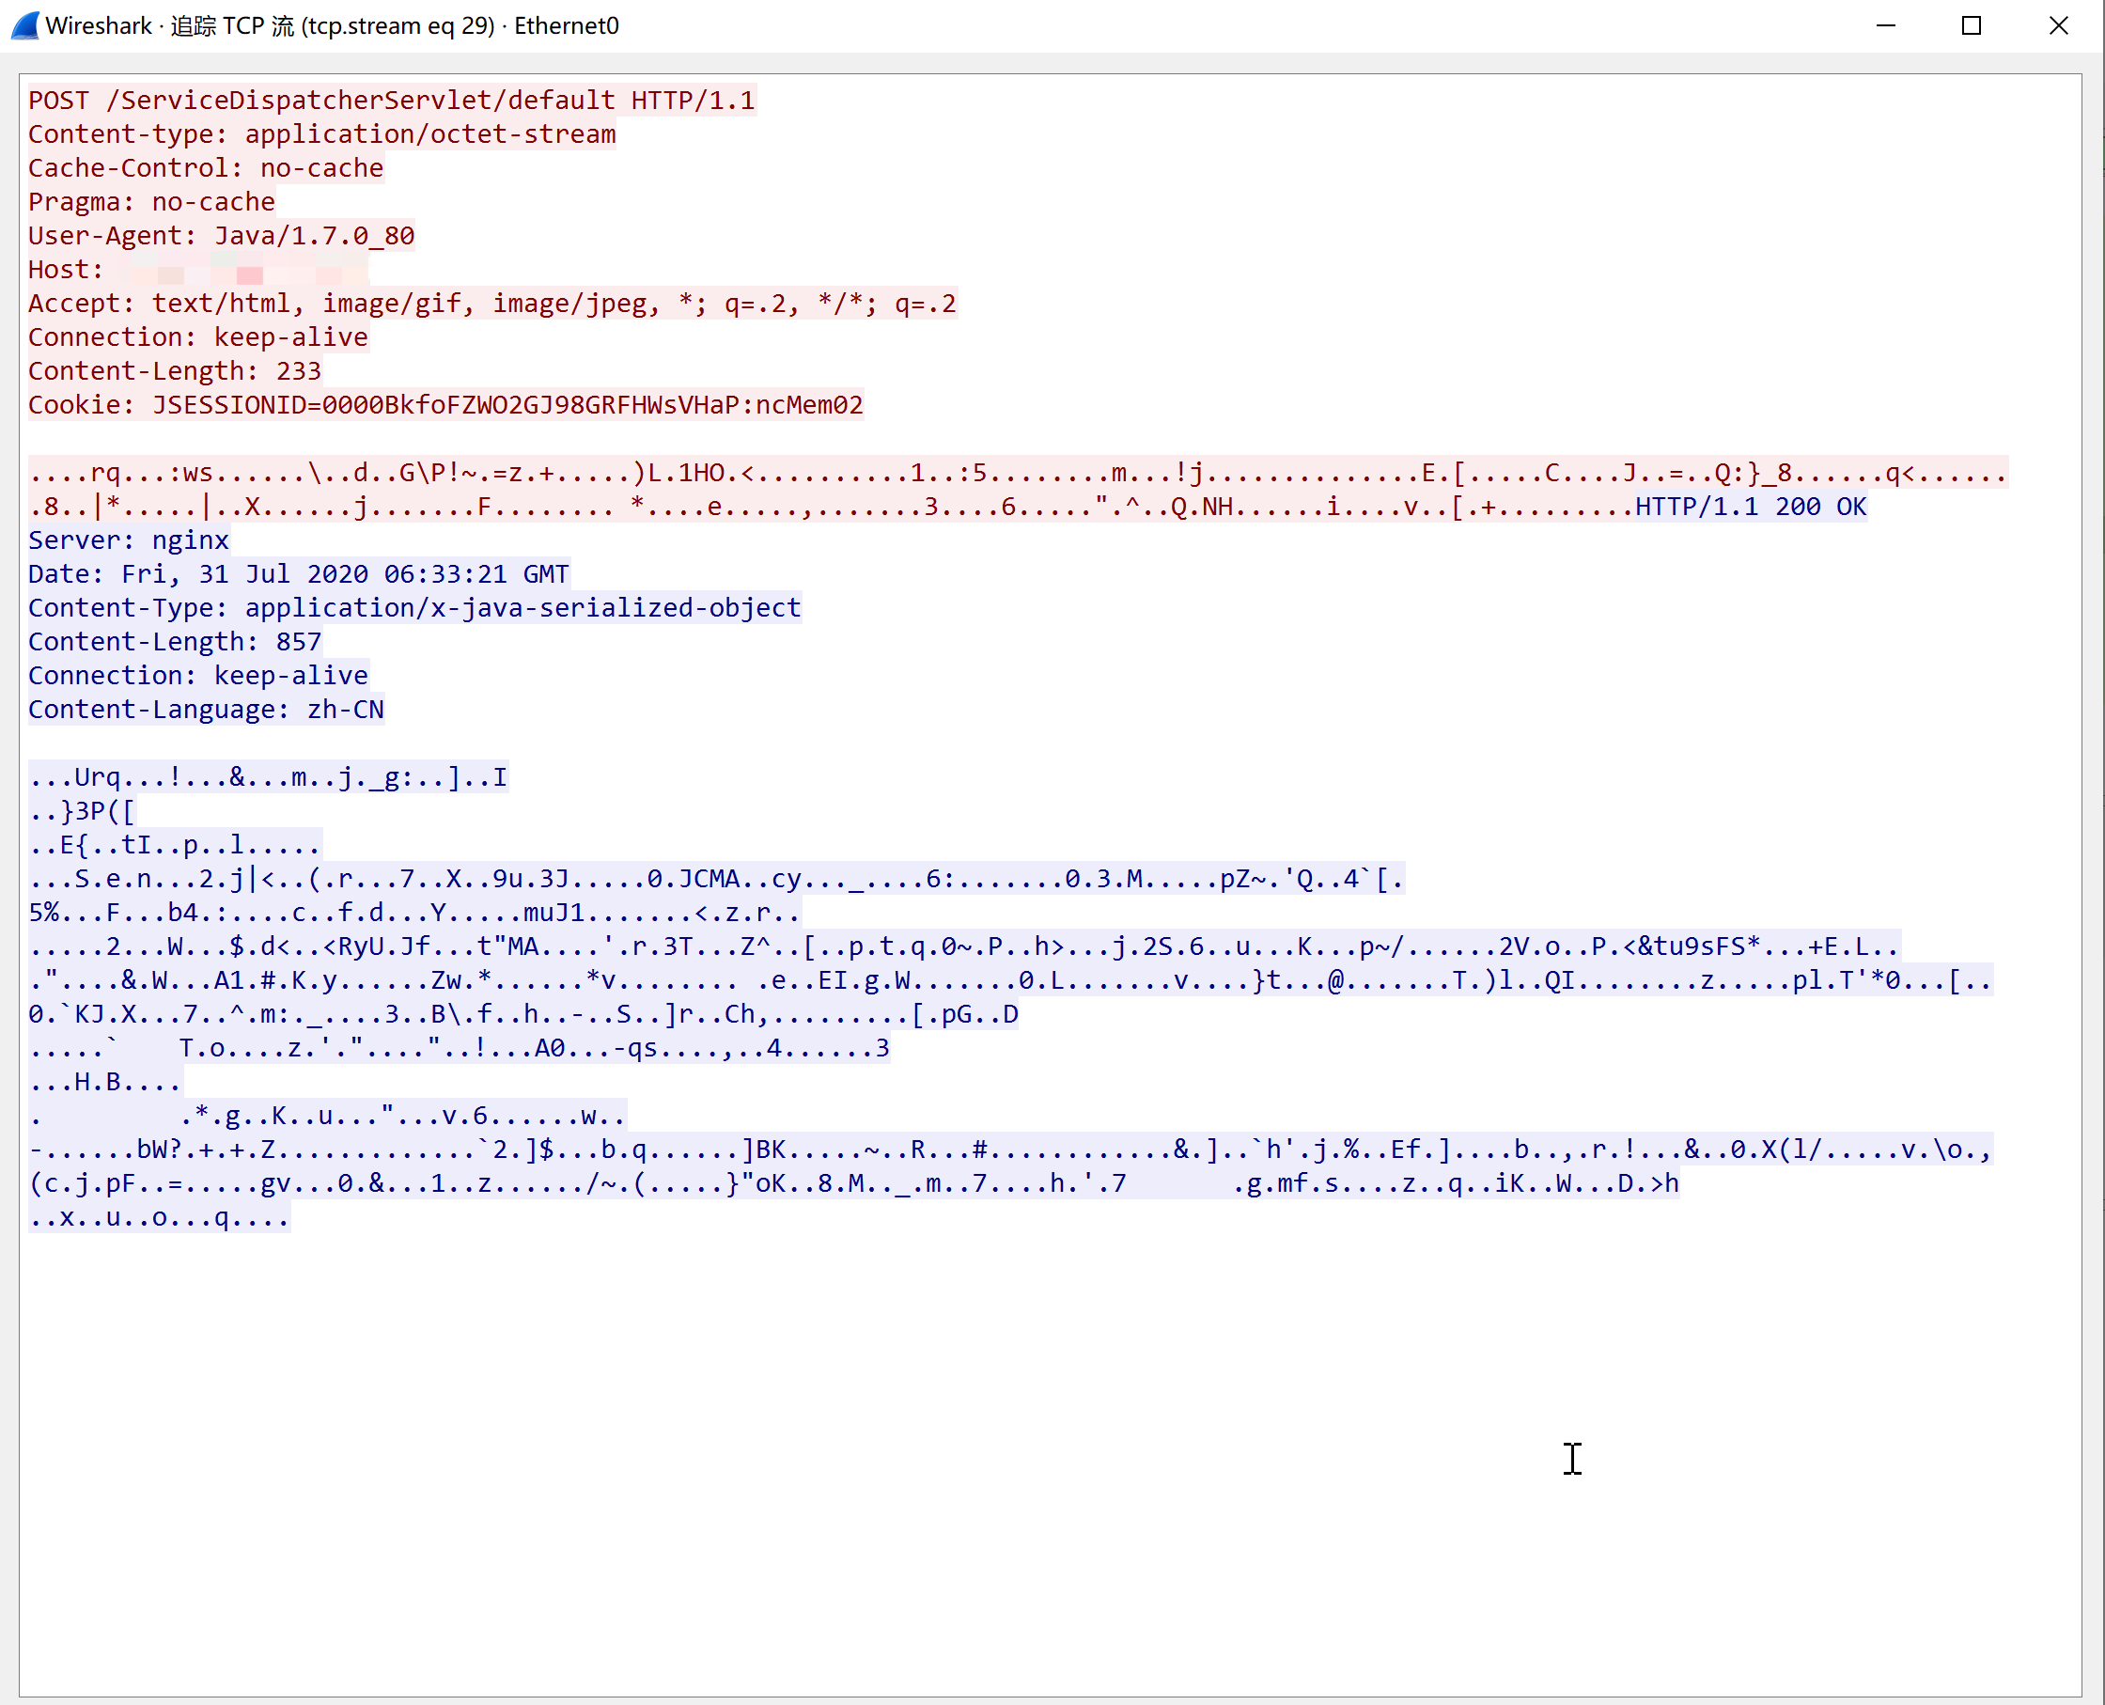Click the POST /ServiceDispatcherServlet/default request line

391,101
